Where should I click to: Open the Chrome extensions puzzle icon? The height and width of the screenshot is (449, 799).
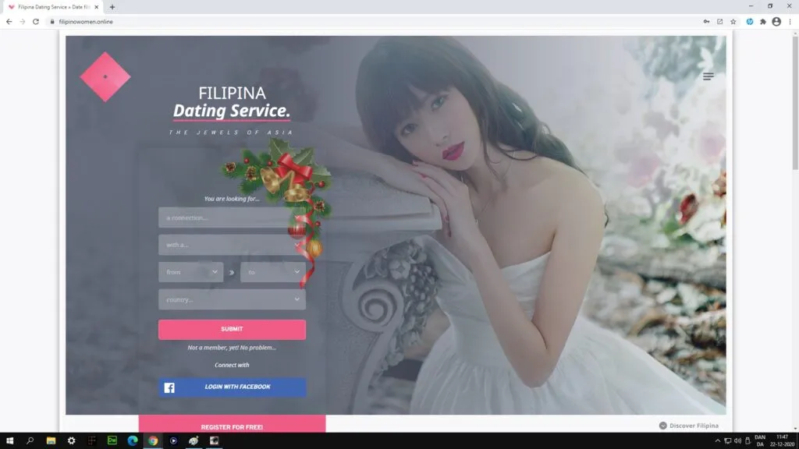pyautogui.click(x=762, y=22)
